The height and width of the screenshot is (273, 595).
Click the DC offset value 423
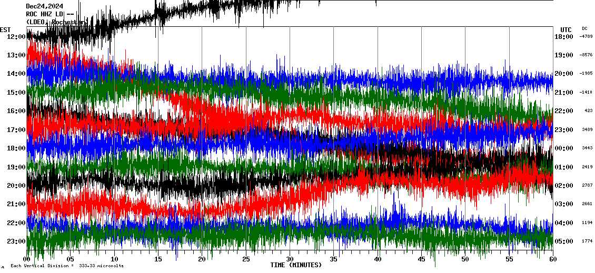pos(588,111)
